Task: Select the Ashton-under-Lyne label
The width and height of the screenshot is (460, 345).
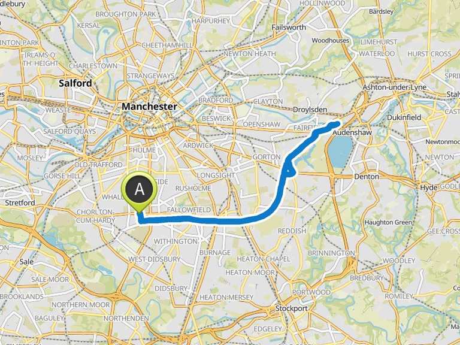Action: click(394, 87)
